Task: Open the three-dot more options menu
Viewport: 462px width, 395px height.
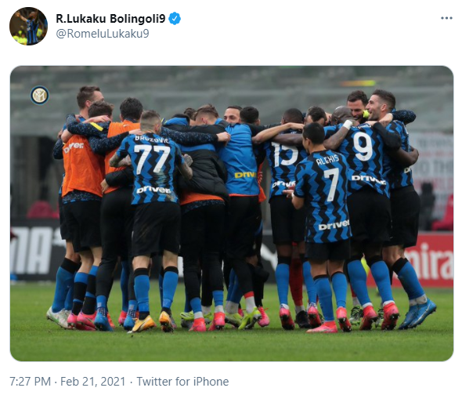Action: pyautogui.click(x=446, y=18)
